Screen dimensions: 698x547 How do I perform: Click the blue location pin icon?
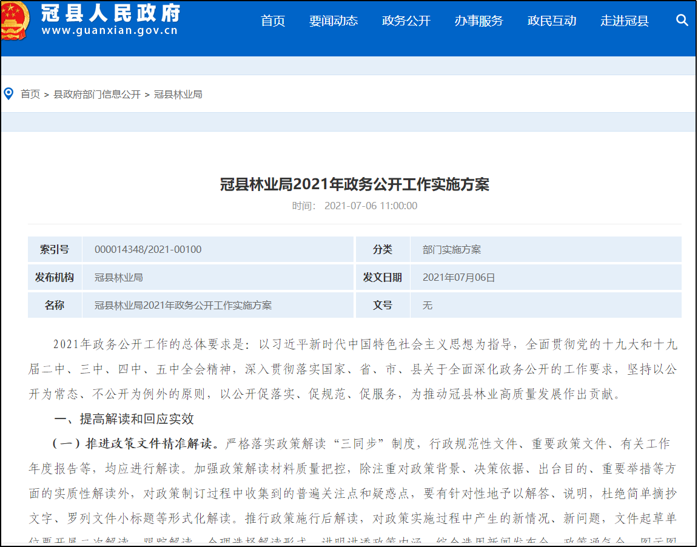[8, 93]
